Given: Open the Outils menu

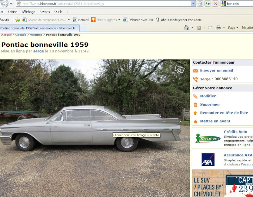Looking at the screenshot, I should click(x=58, y=12).
